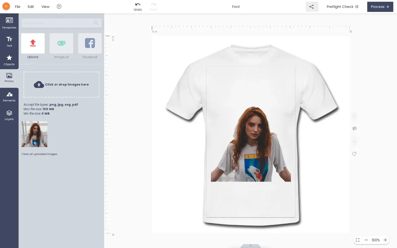Open the Templates sidebar tab
Image resolution: width=397 pixels, height=248 pixels.
pos(9,23)
